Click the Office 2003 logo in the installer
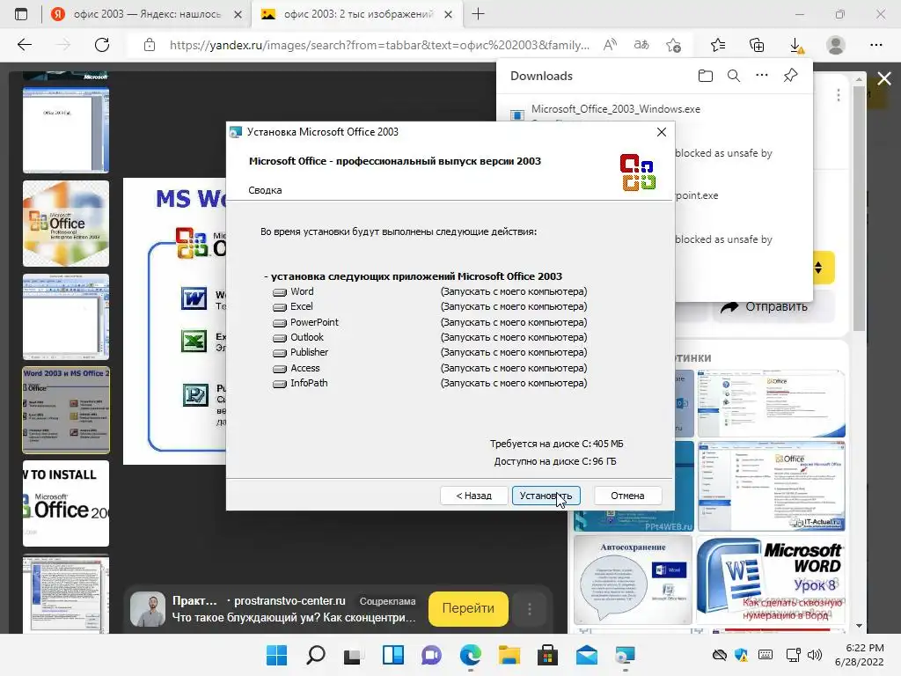Viewport: 901px width, 676px height. pos(638,173)
